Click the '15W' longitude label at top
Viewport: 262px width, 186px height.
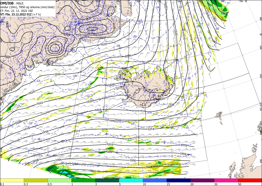[159, 1]
